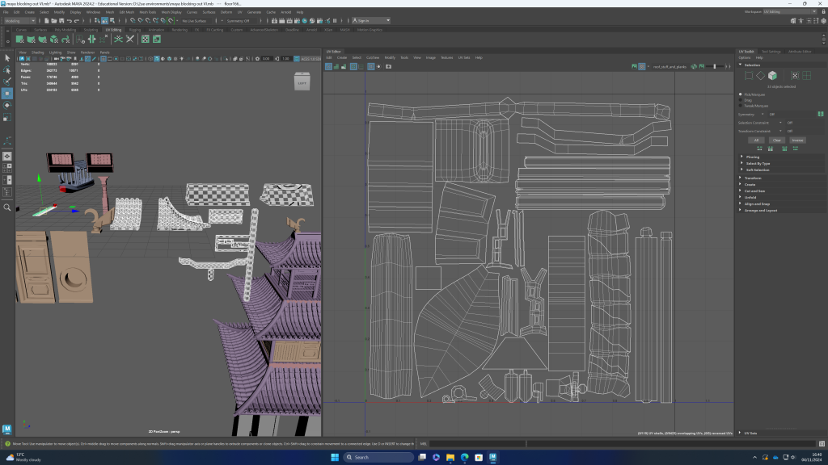Activate the Rotate tool in toolbox
Screen dimensions: 828x465
pos(7,105)
